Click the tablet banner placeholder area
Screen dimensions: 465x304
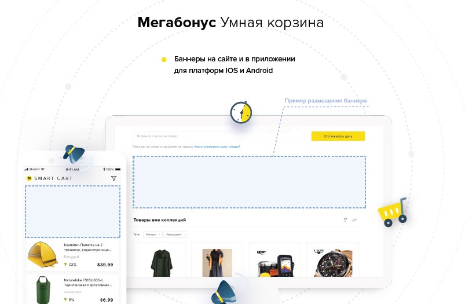tap(249, 182)
